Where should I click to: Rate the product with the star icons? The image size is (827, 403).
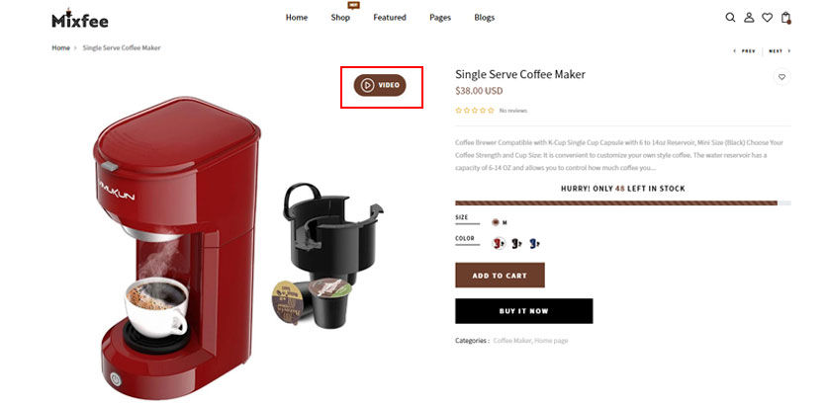[x=475, y=110]
